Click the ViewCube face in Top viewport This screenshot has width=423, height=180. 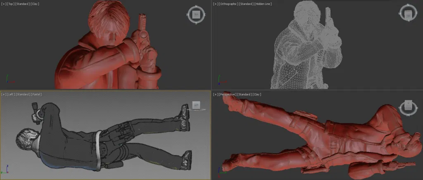(x=196, y=14)
